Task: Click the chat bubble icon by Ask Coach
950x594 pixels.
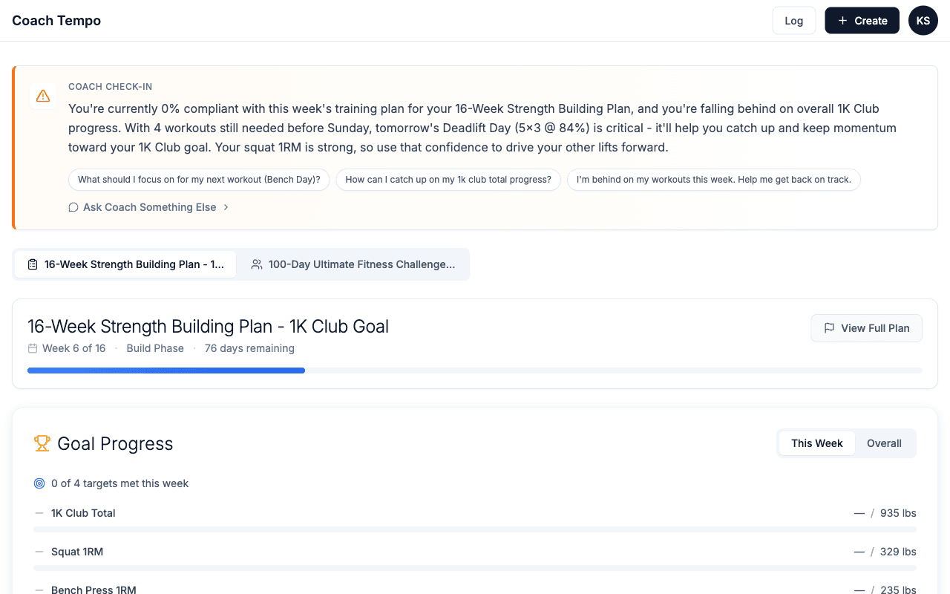Action: pyautogui.click(x=73, y=207)
